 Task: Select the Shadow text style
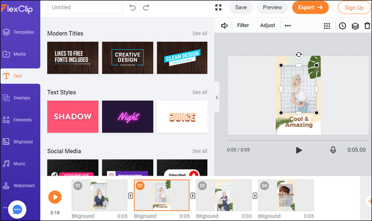tap(73, 117)
